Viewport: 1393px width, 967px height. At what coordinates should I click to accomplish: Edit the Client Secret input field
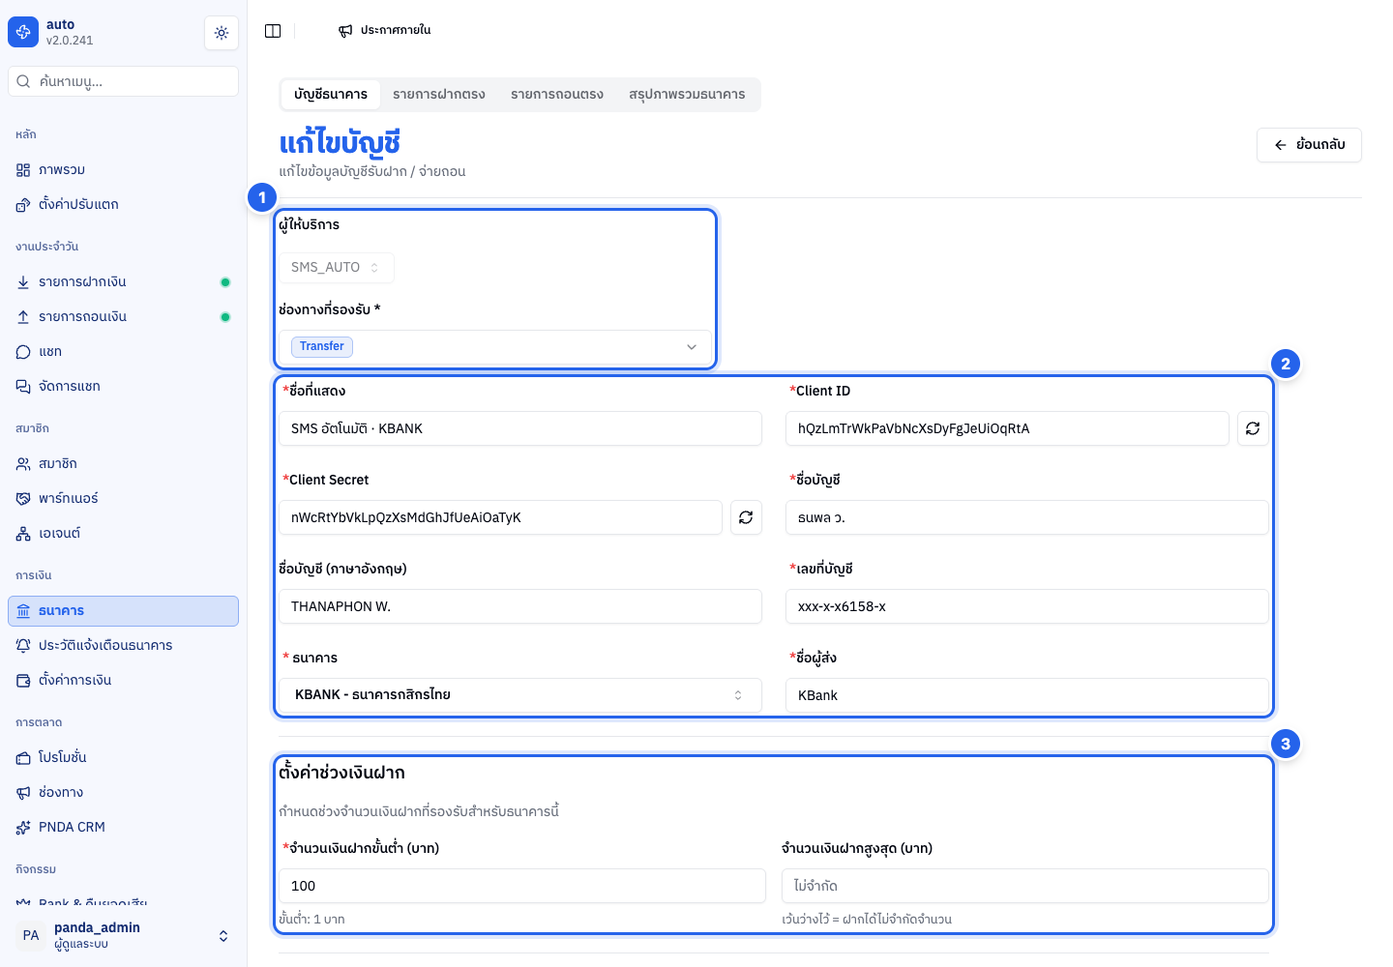click(500, 517)
